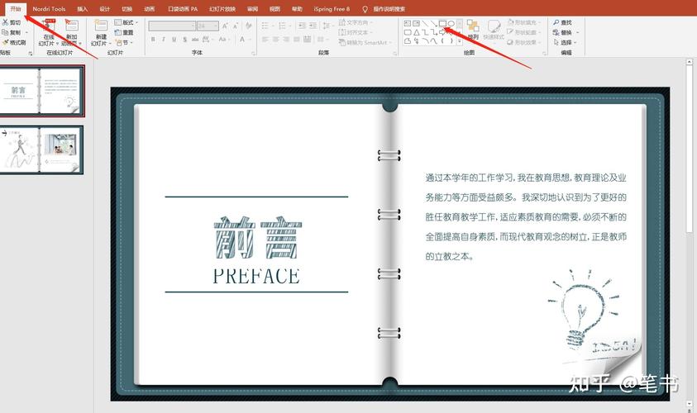Click the increase indent icon
Screen dimensions: 697x413
point(313,26)
